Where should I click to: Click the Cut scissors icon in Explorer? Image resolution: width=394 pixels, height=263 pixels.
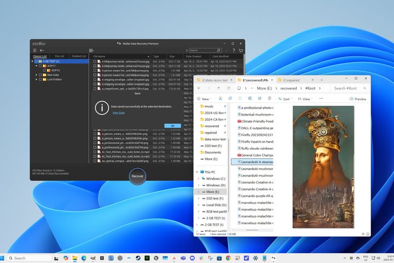220,99
